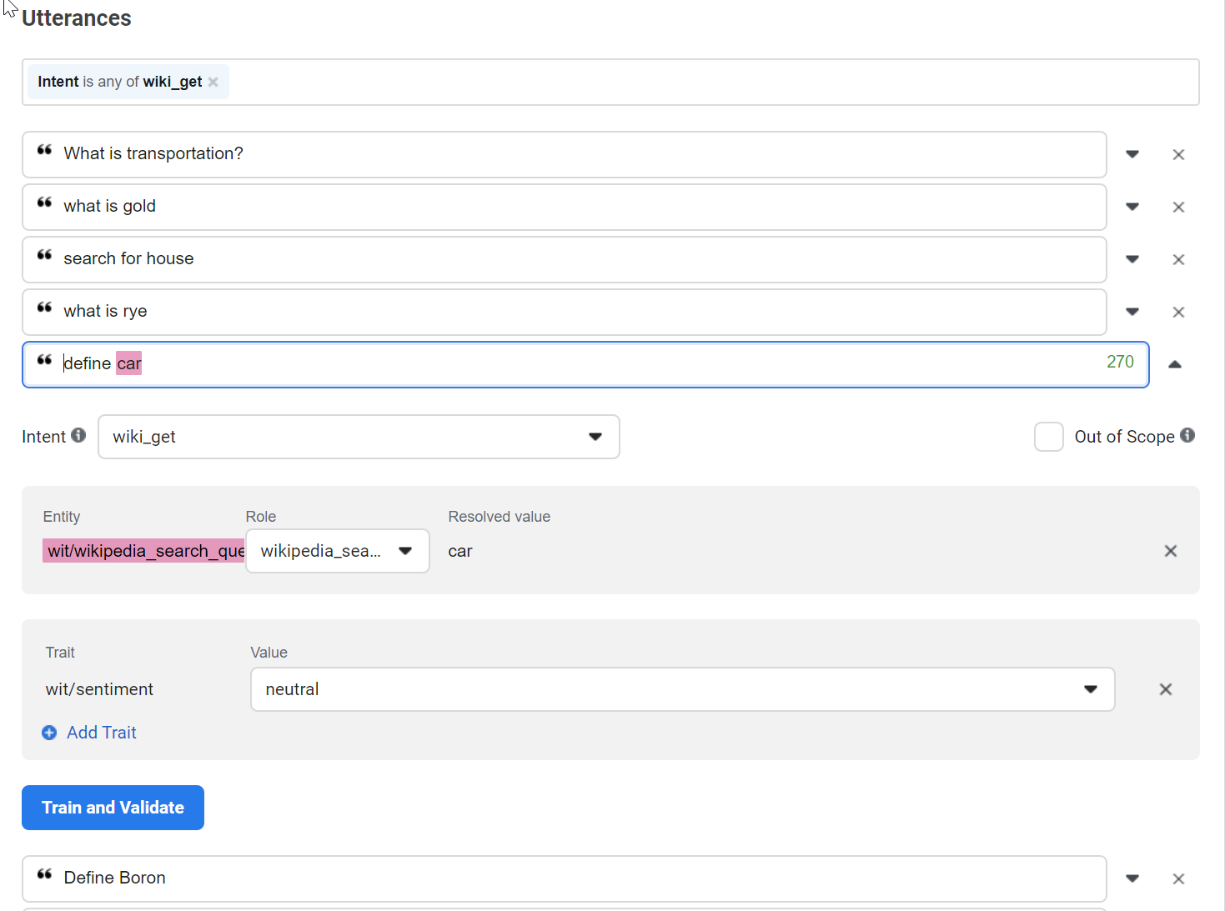Remove the wikipedia_search_query entity row
The width and height of the screenshot is (1225, 911).
pyautogui.click(x=1170, y=551)
